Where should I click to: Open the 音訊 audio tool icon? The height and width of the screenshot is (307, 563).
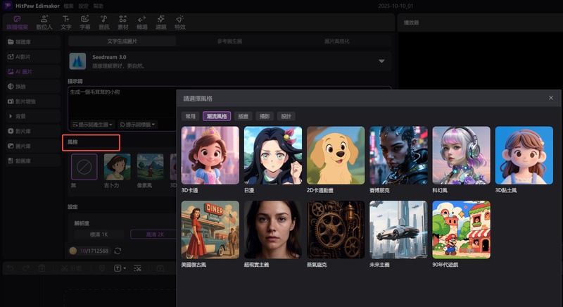pyautogui.click(x=104, y=22)
